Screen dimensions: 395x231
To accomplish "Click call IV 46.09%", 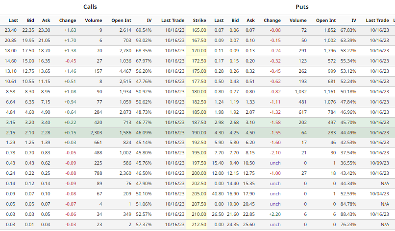I will click(144, 133).
